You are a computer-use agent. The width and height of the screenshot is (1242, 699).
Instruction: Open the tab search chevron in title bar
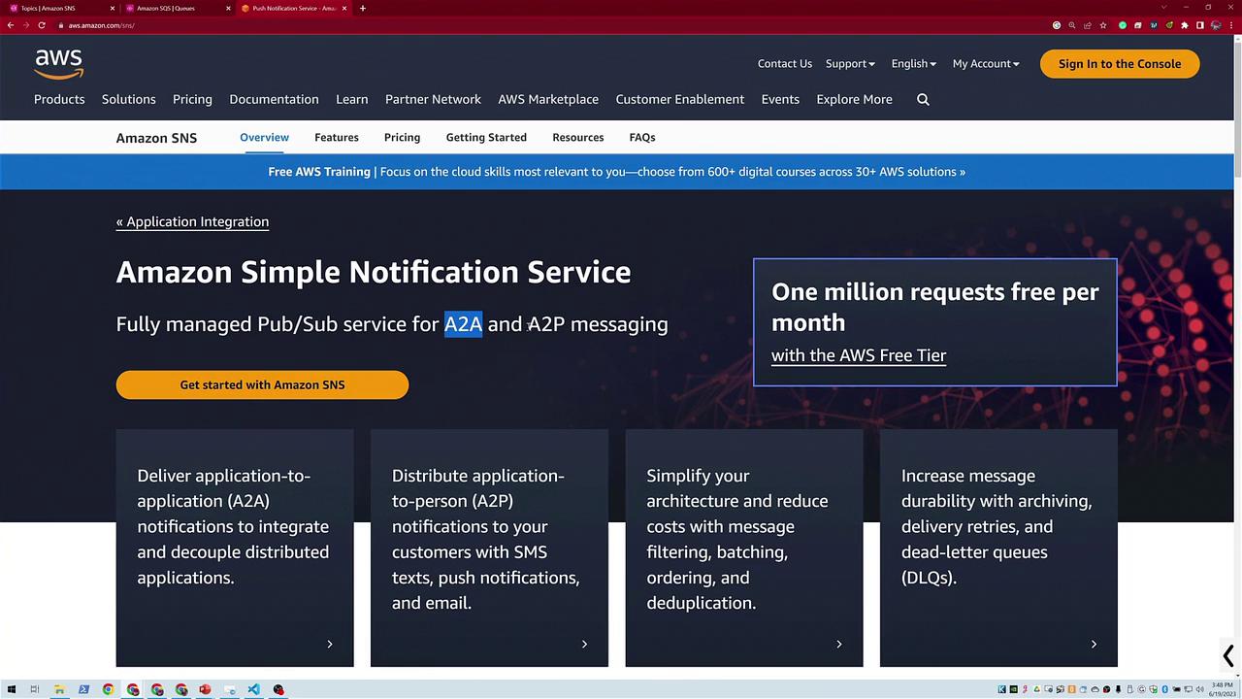(1163, 8)
